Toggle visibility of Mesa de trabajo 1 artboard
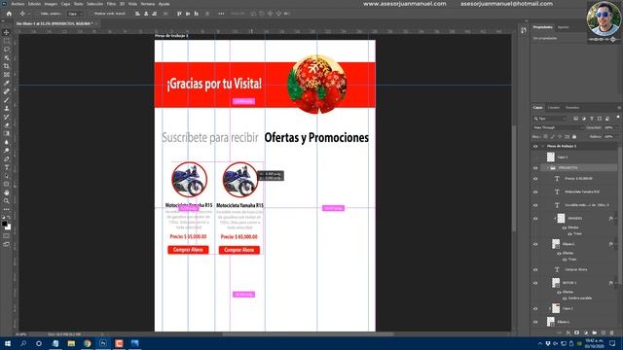 tap(535, 146)
